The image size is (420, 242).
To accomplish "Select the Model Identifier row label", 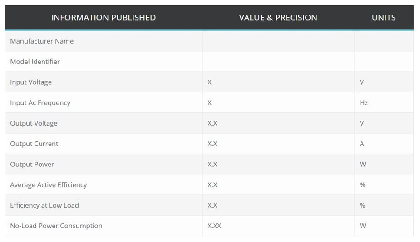I will (35, 62).
